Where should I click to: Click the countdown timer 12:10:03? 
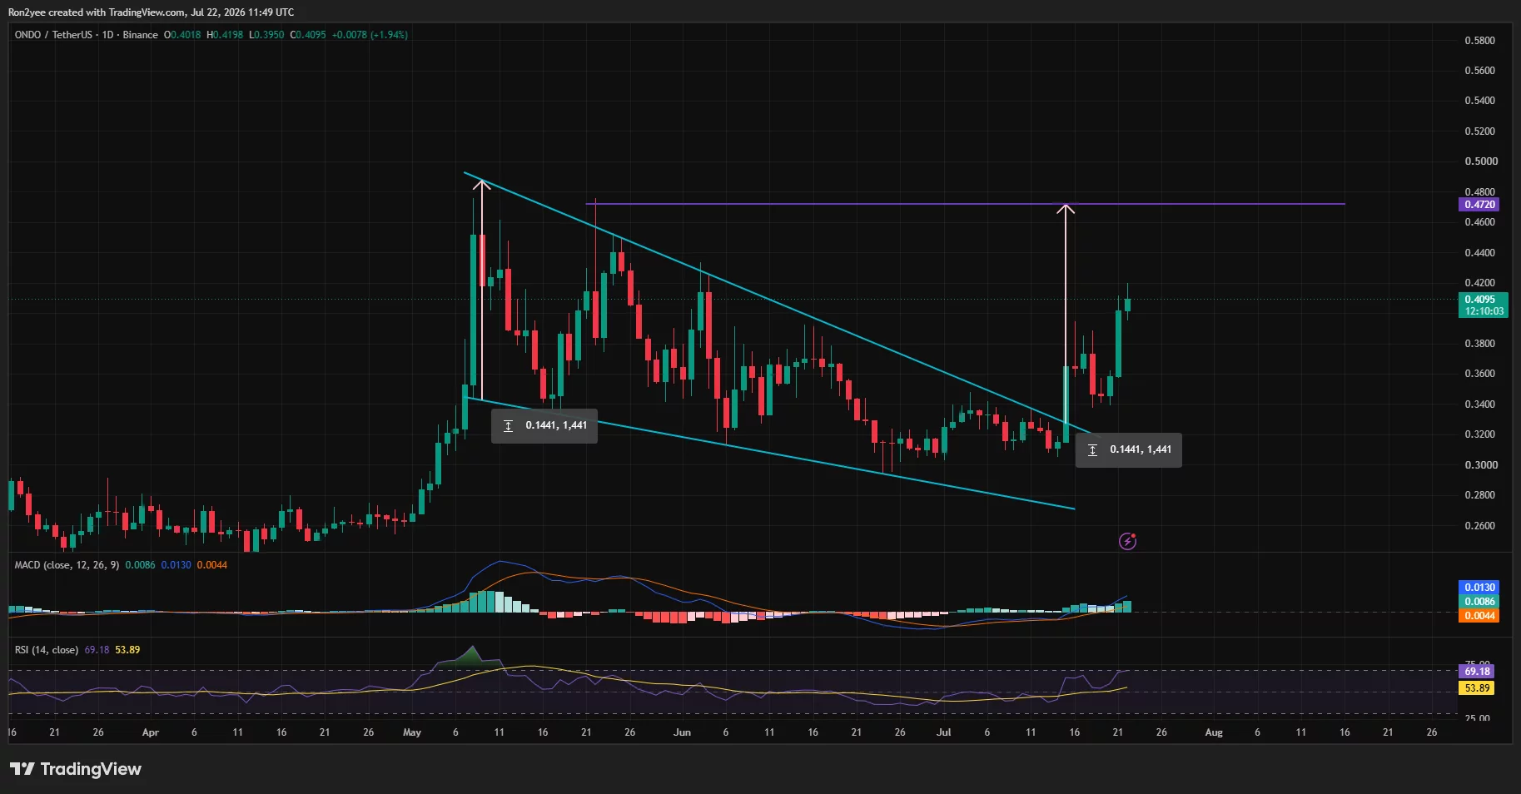[1484, 311]
